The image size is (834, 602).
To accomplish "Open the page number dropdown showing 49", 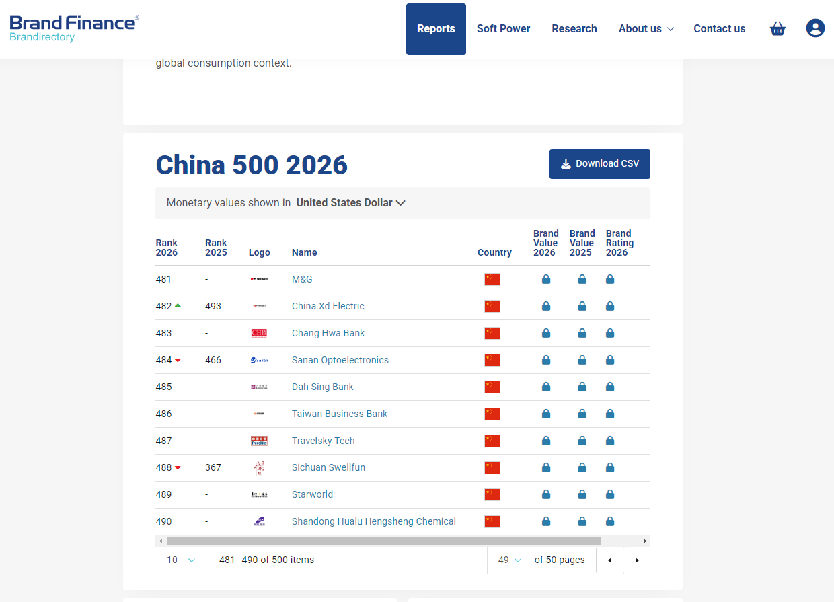I will point(509,560).
